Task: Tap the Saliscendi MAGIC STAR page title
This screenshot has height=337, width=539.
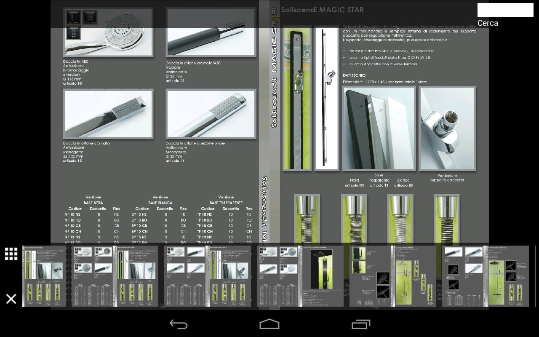Action: click(x=322, y=10)
